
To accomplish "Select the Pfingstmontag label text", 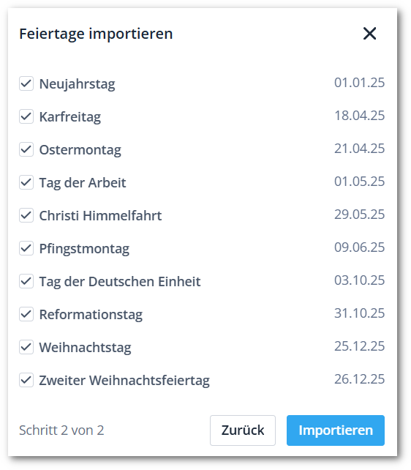I will click(84, 249).
